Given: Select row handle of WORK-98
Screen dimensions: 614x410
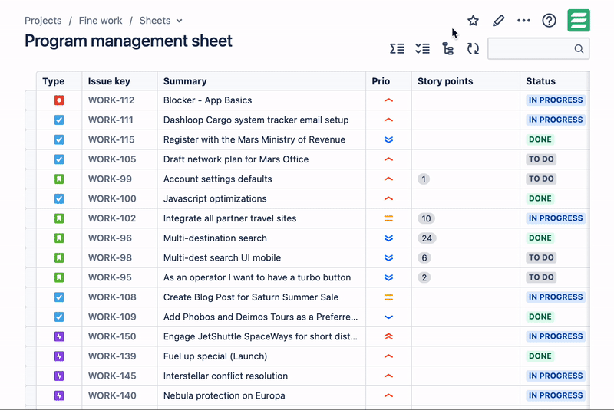Looking at the screenshot, I should pyautogui.click(x=31, y=257).
